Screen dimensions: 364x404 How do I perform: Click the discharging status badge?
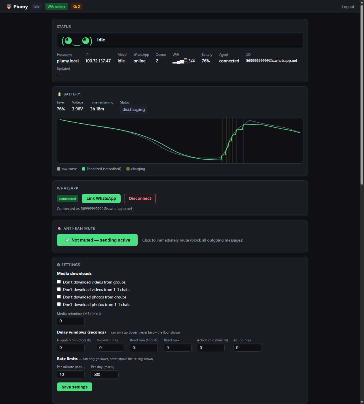click(x=134, y=110)
